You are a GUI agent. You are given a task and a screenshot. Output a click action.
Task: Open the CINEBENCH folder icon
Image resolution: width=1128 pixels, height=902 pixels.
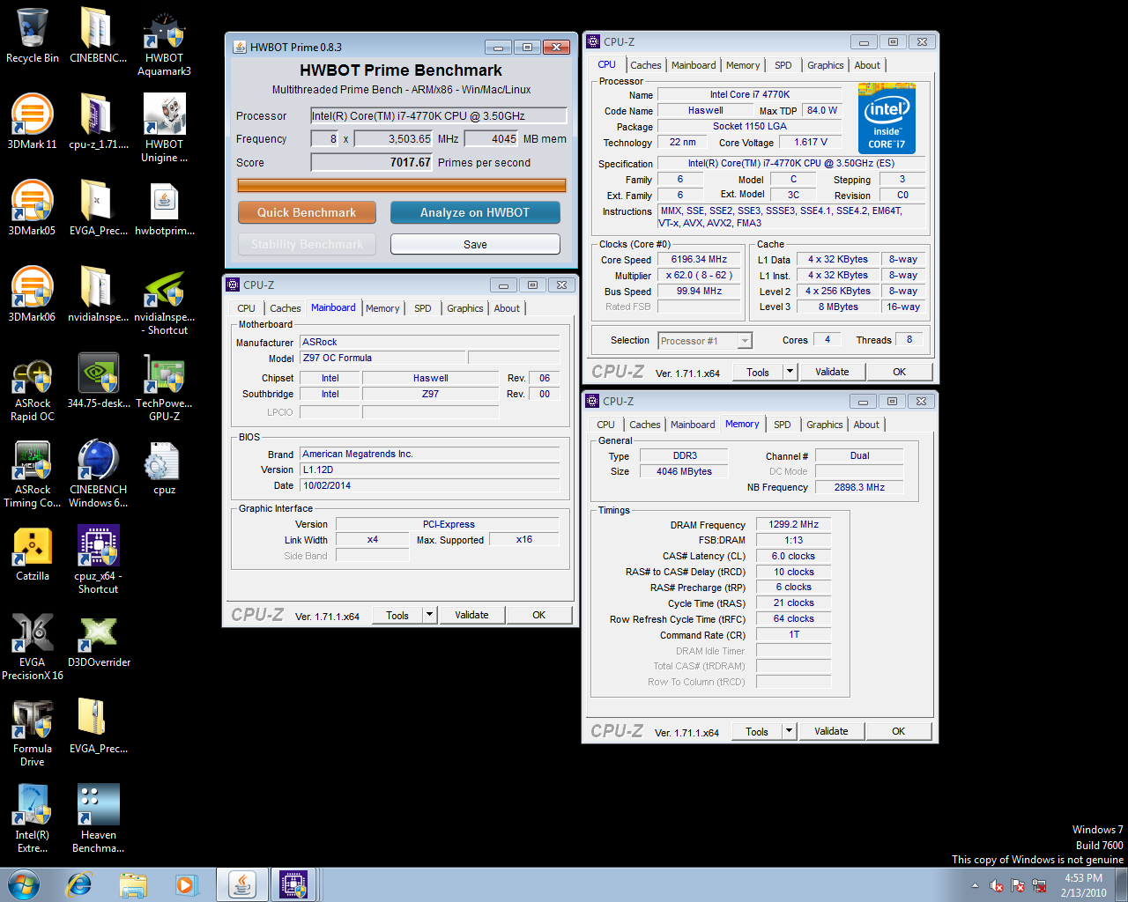click(x=98, y=36)
